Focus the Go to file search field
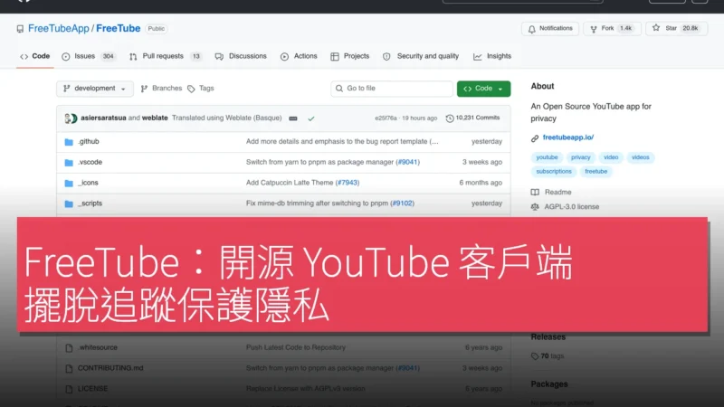Image resolution: width=724 pixels, height=407 pixels. (392, 89)
